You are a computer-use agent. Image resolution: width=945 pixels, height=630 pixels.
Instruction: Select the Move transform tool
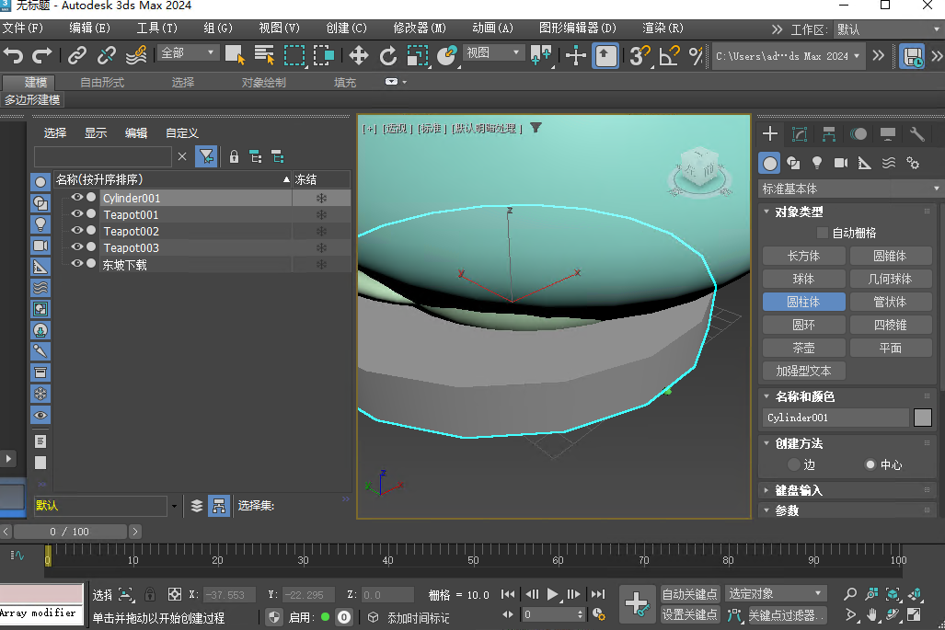pos(359,56)
